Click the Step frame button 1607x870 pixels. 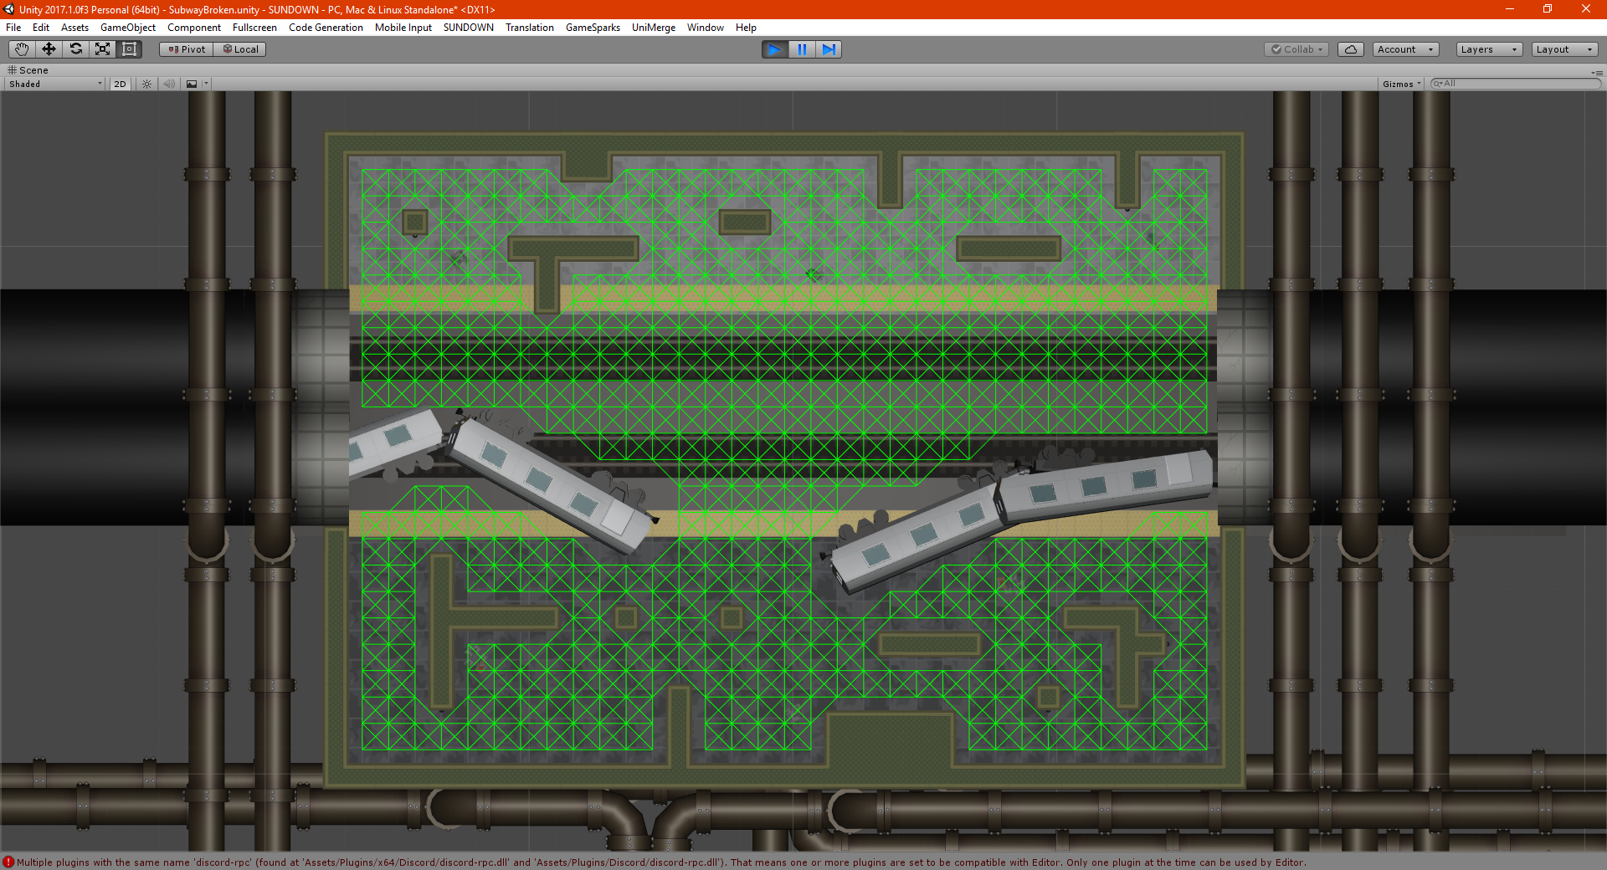coord(828,49)
